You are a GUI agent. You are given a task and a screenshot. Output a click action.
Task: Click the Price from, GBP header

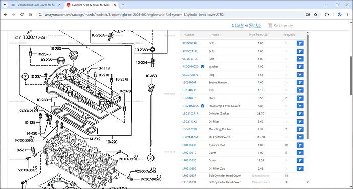pyautogui.click(x=259, y=35)
